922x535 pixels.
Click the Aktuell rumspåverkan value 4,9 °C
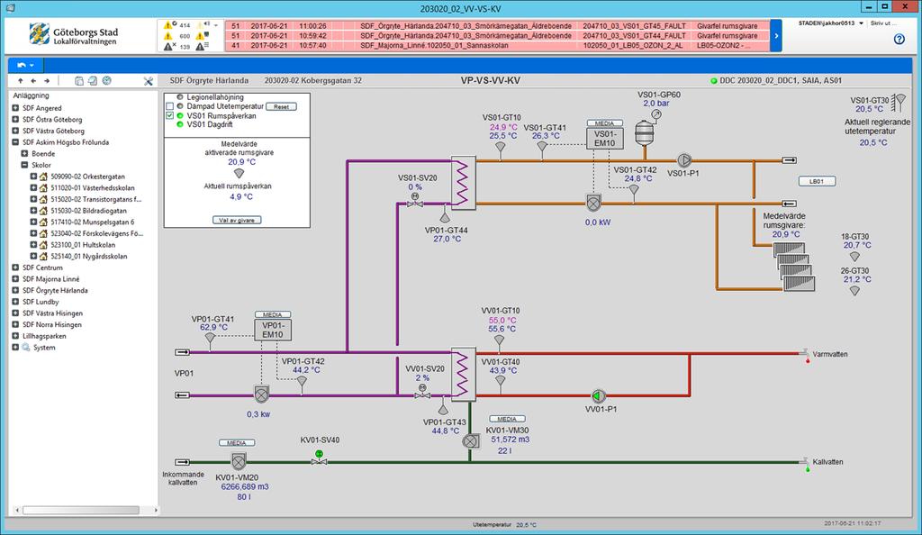pos(241,196)
